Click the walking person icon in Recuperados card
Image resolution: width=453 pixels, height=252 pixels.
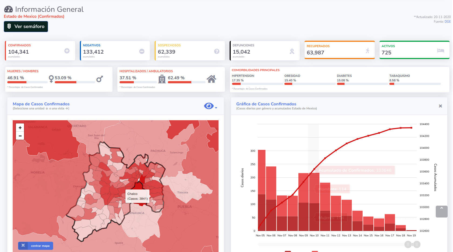(367, 50)
